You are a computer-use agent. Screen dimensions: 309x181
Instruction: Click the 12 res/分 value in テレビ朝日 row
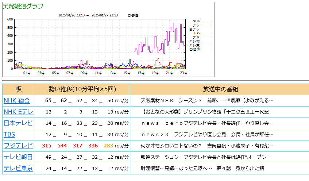pos(118,157)
